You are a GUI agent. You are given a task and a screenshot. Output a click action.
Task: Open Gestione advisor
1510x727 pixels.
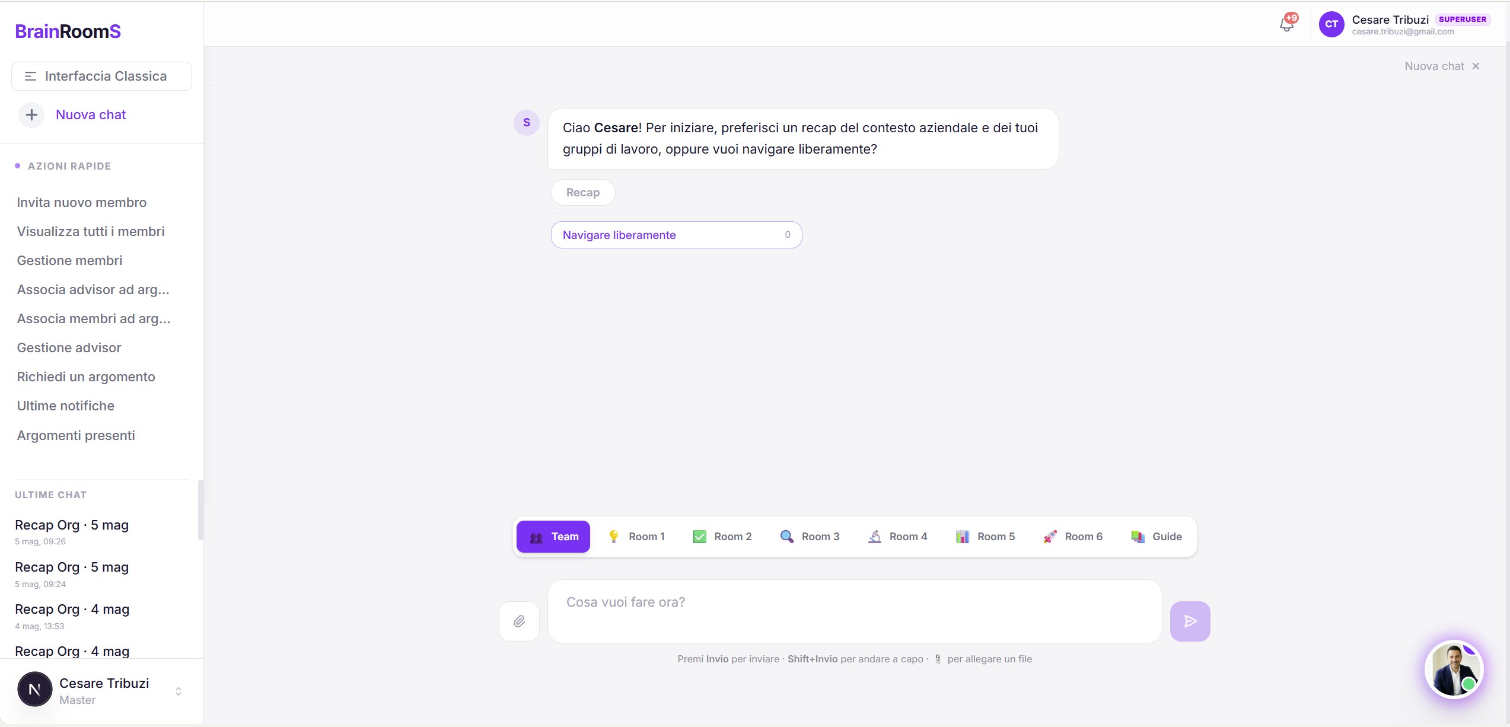pyautogui.click(x=69, y=347)
